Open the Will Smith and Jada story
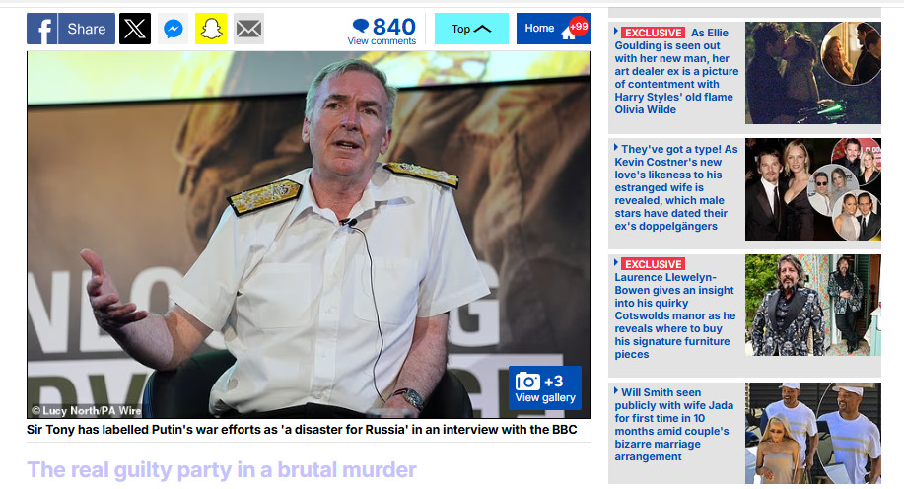904x489 pixels. [674, 424]
